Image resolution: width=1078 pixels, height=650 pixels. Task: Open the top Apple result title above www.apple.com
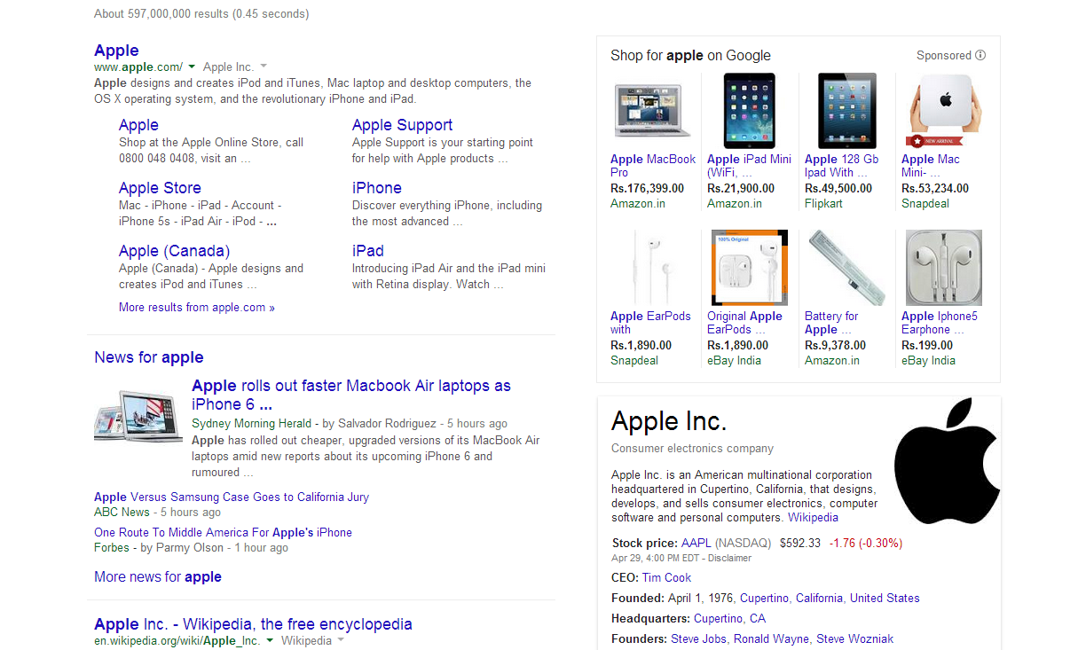pos(116,51)
